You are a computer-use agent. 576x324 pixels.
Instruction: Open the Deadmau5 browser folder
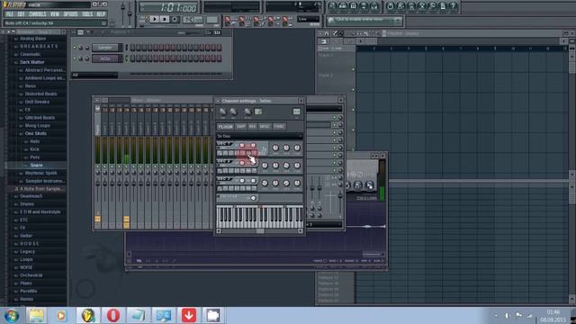(31, 196)
